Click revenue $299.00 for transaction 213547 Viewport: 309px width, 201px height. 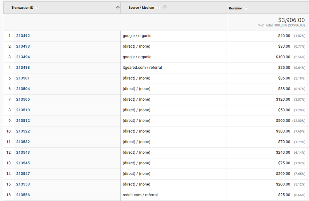tap(283, 174)
